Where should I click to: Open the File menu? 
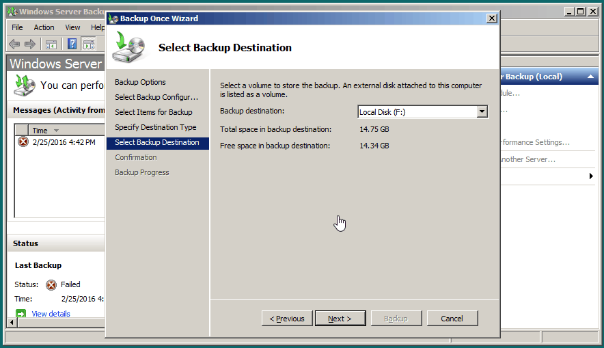[x=17, y=27]
